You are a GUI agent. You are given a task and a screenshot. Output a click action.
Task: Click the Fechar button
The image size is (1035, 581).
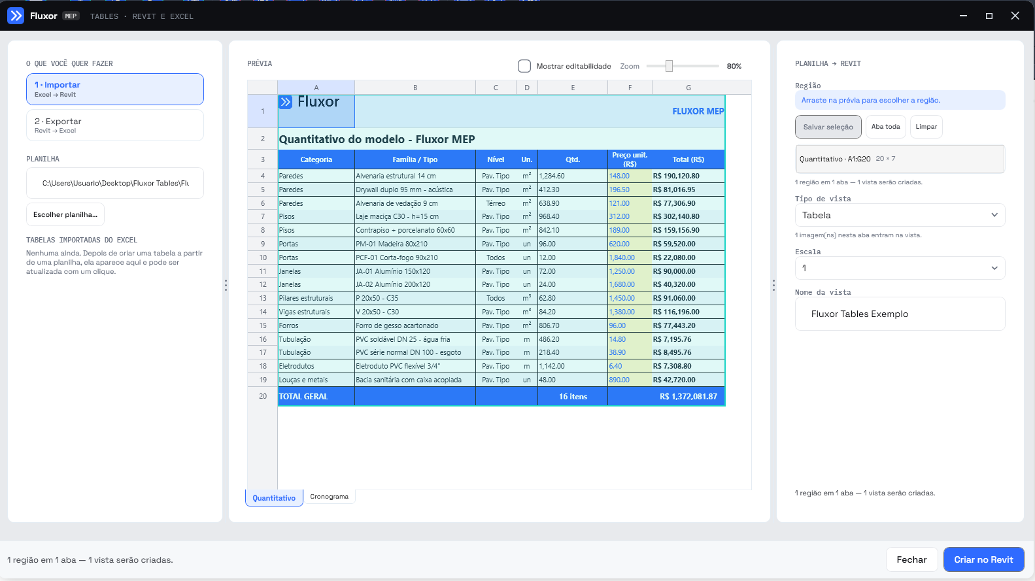[x=912, y=559]
